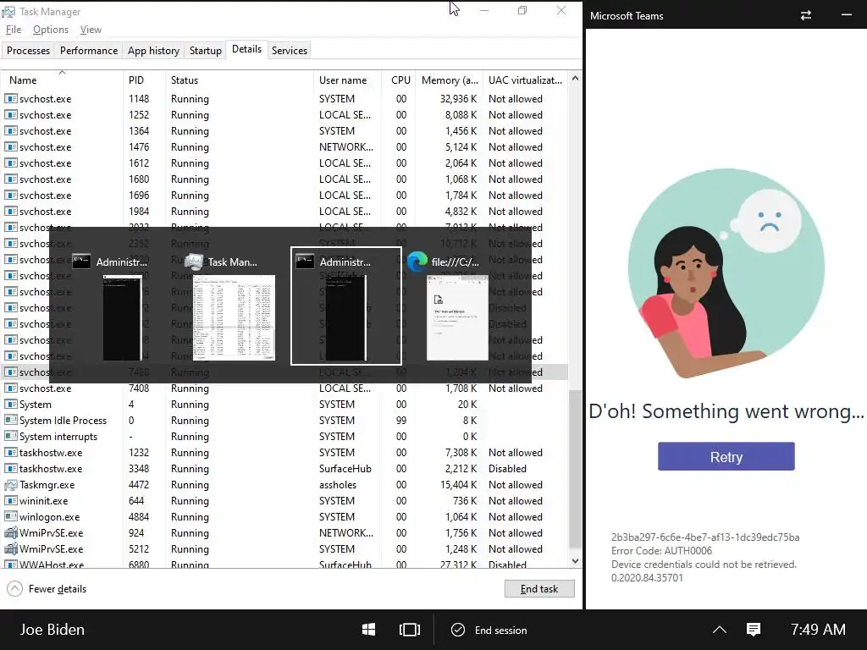Click the End session checkmark icon
Screen dimensions: 867x650
[458, 630]
